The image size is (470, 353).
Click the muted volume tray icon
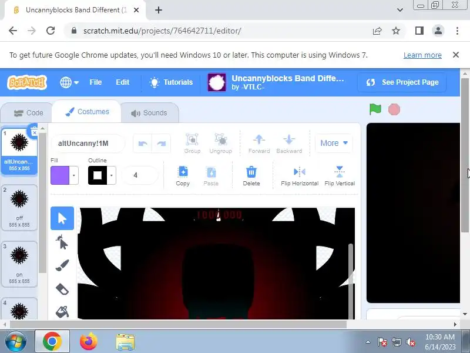pyautogui.click(x=411, y=342)
